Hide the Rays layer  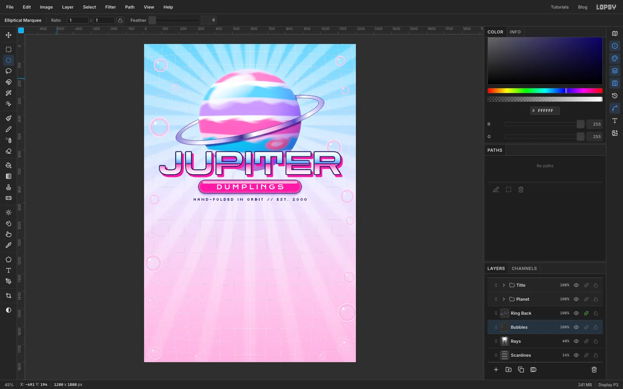pos(576,341)
